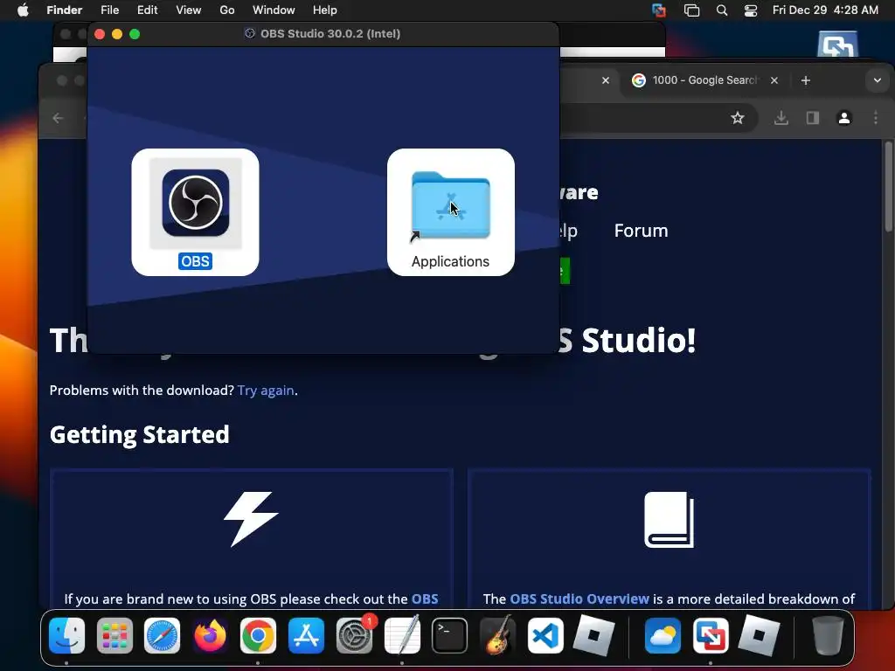Click VMware menu bar status icon

tap(659, 10)
